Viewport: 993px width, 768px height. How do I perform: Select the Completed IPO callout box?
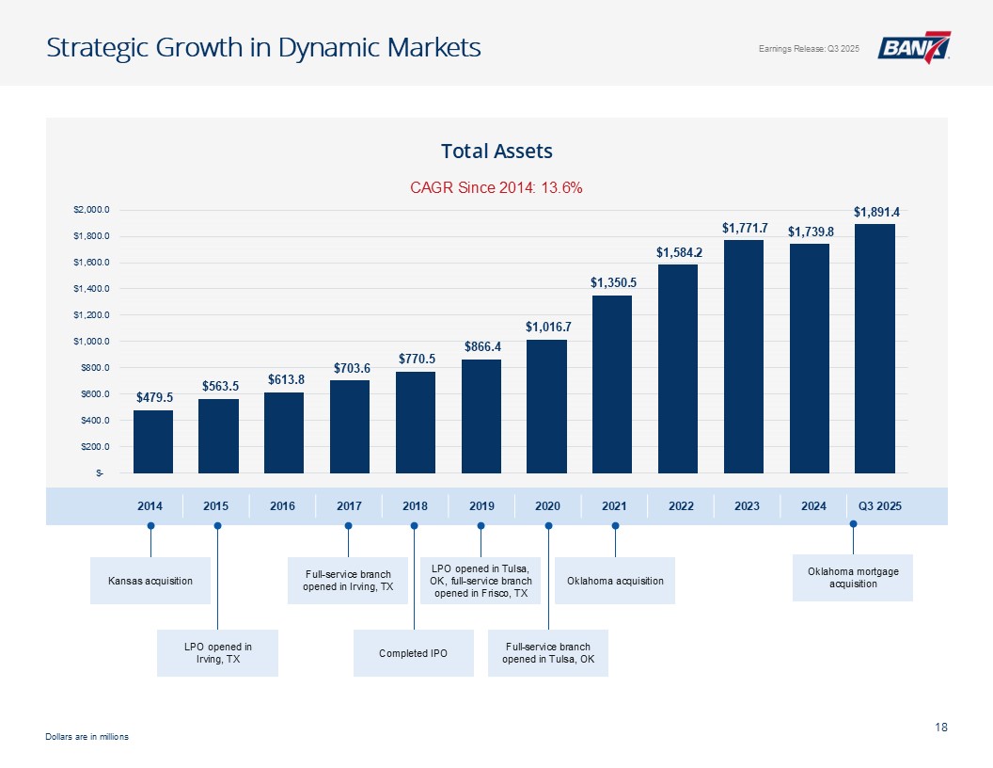point(413,653)
